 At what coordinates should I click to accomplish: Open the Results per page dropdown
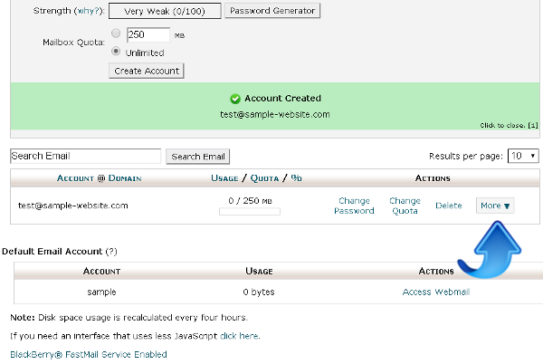point(523,156)
